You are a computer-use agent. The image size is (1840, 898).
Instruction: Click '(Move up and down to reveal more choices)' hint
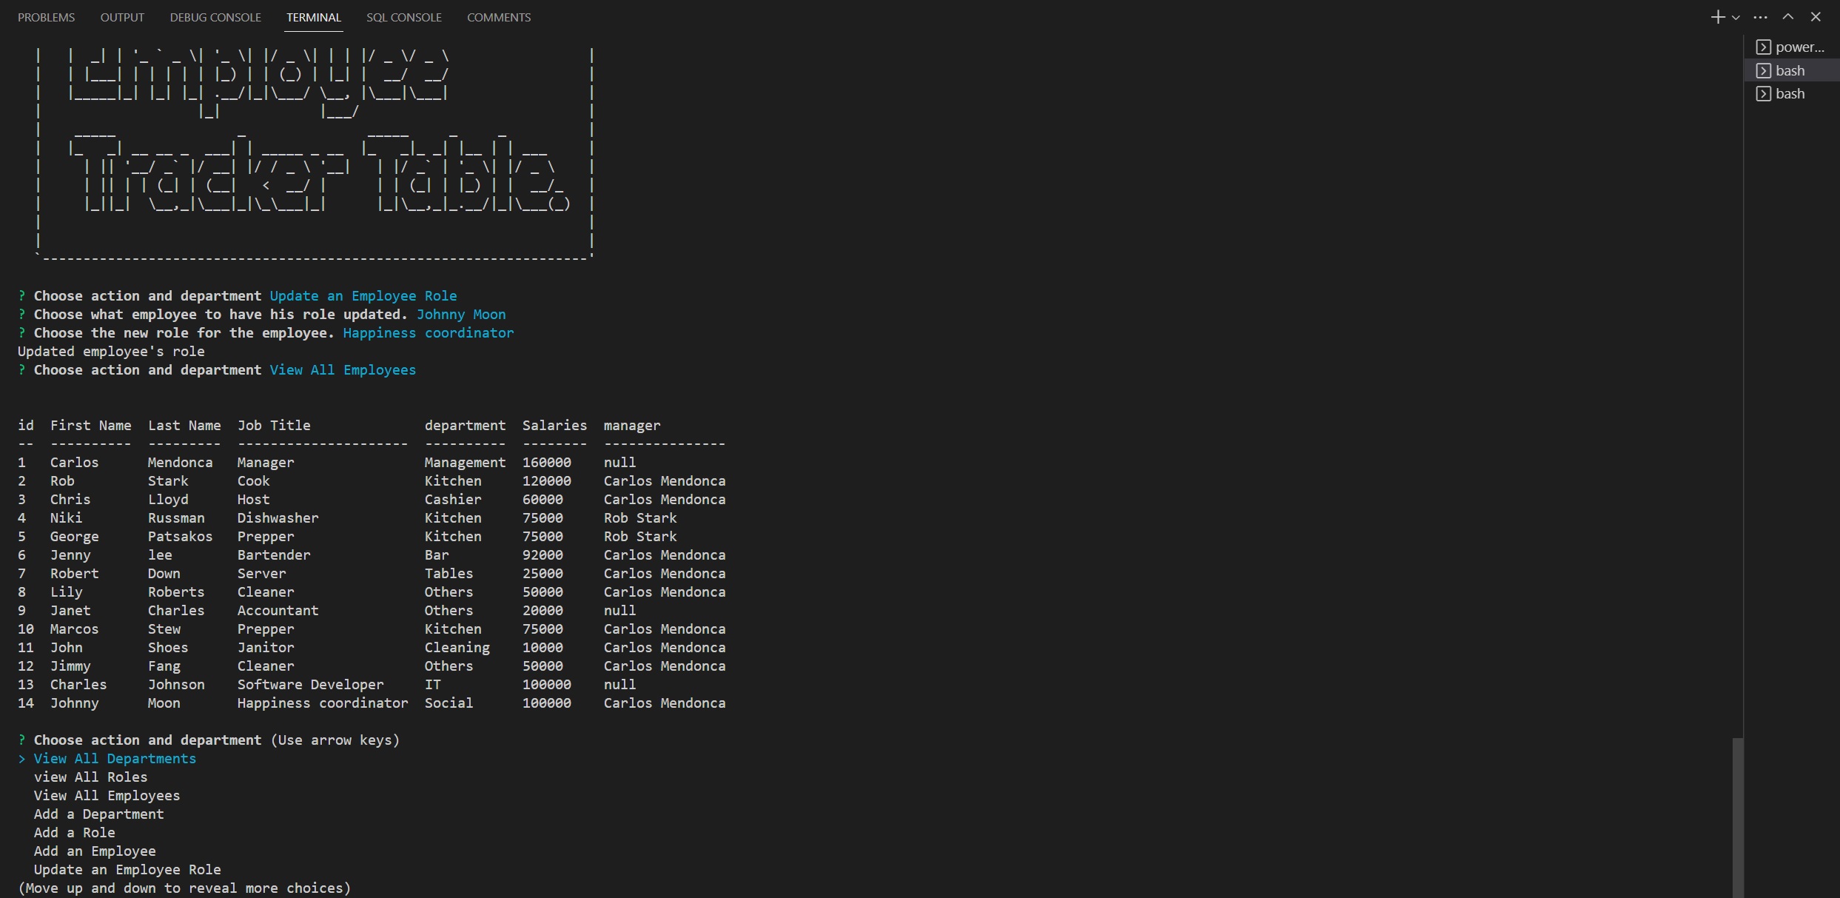[184, 888]
